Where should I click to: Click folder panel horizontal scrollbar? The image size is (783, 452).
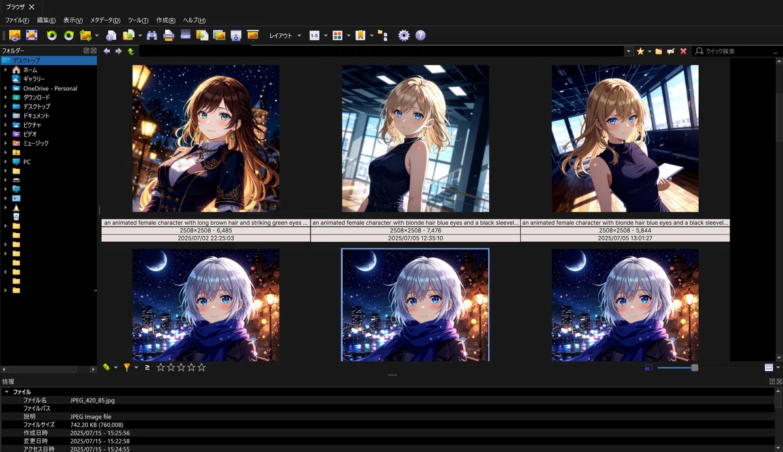pos(40,369)
